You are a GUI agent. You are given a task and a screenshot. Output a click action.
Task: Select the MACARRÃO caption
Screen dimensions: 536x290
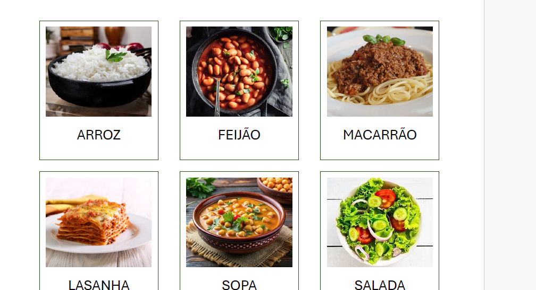click(x=380, y=134)
